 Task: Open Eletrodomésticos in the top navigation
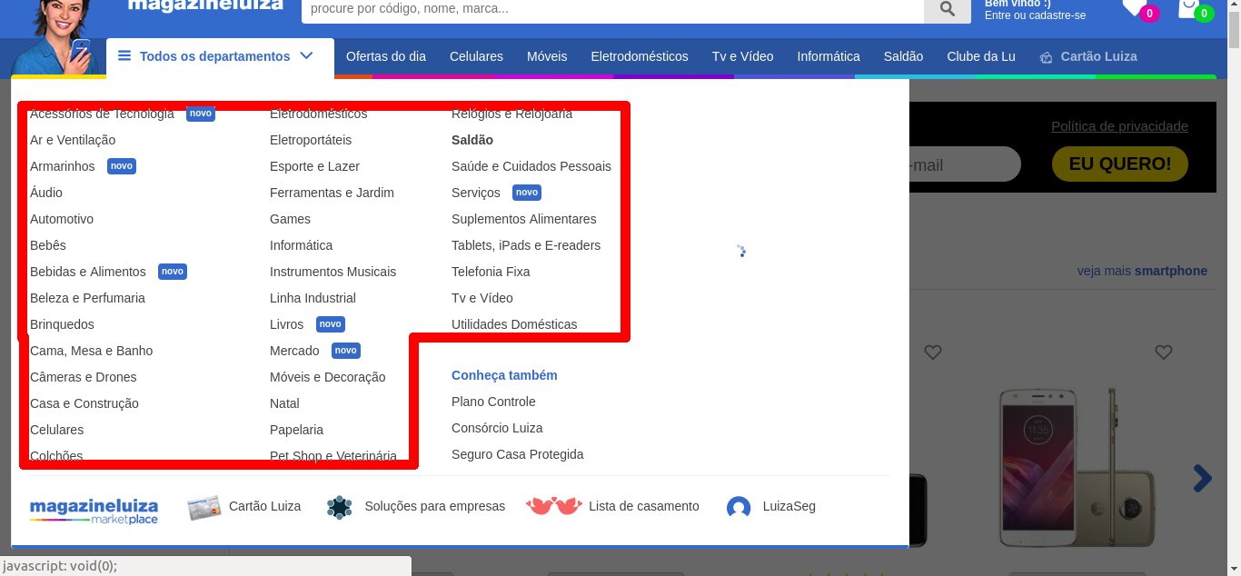(x=640, y=56)
